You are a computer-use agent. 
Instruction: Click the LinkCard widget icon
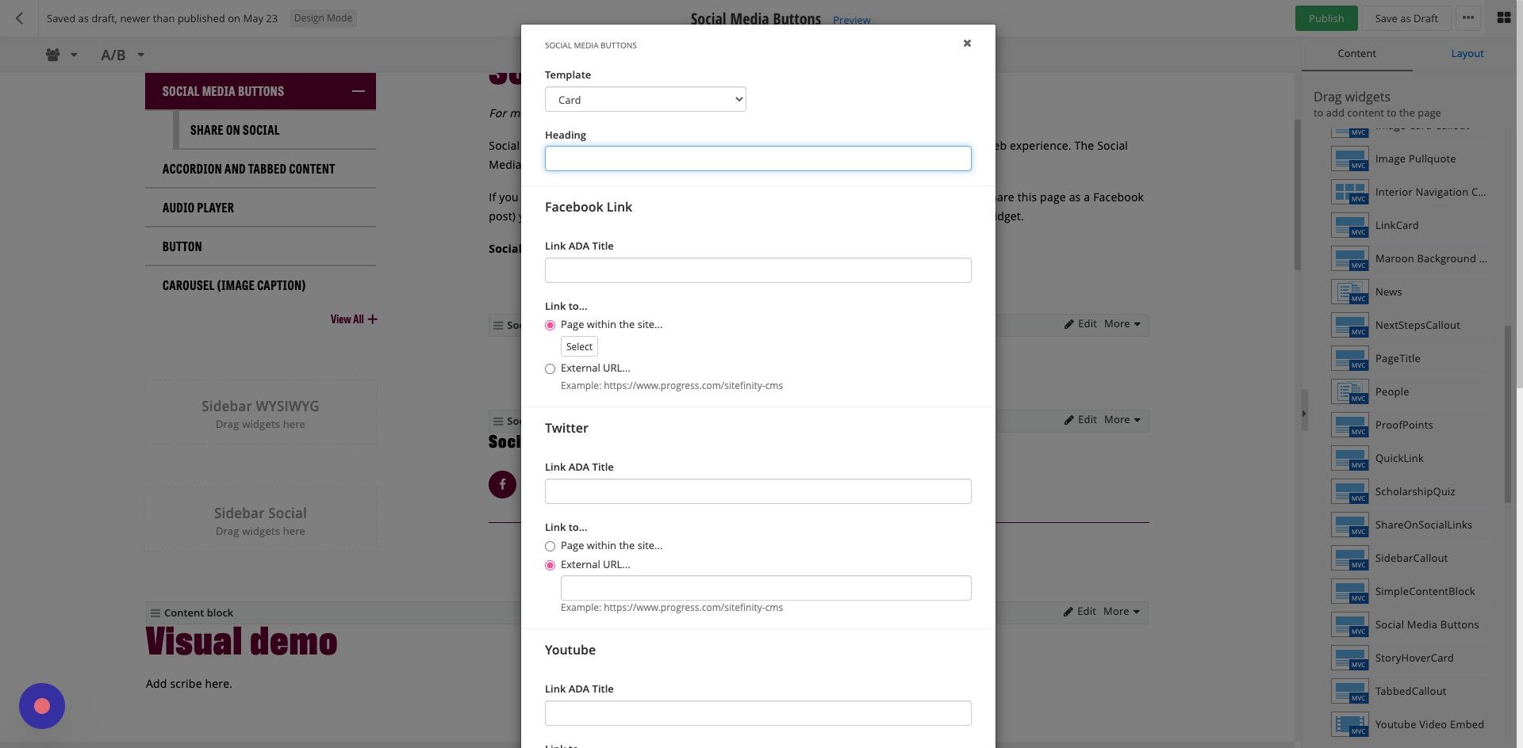[1350, 225]
